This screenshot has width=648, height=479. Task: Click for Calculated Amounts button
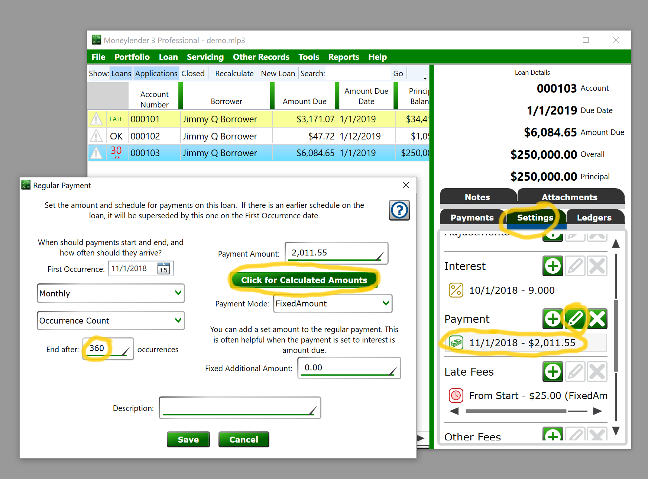(304, 280)
